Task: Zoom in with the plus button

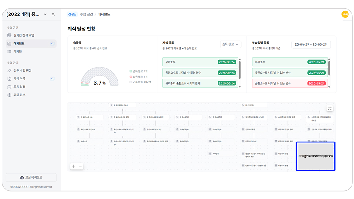Action: [73, 166]
